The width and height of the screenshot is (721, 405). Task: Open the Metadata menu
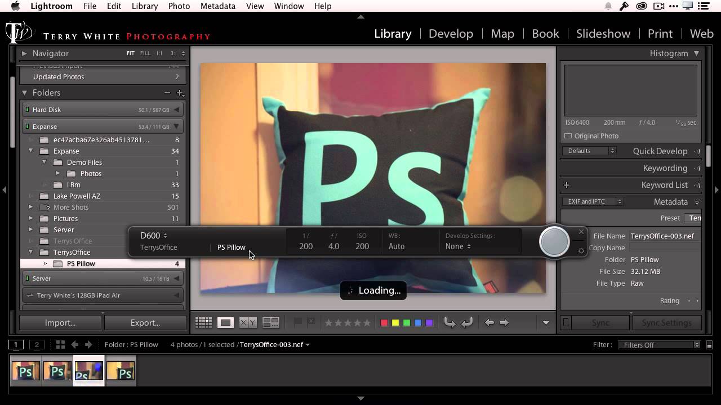coord(217,6)
